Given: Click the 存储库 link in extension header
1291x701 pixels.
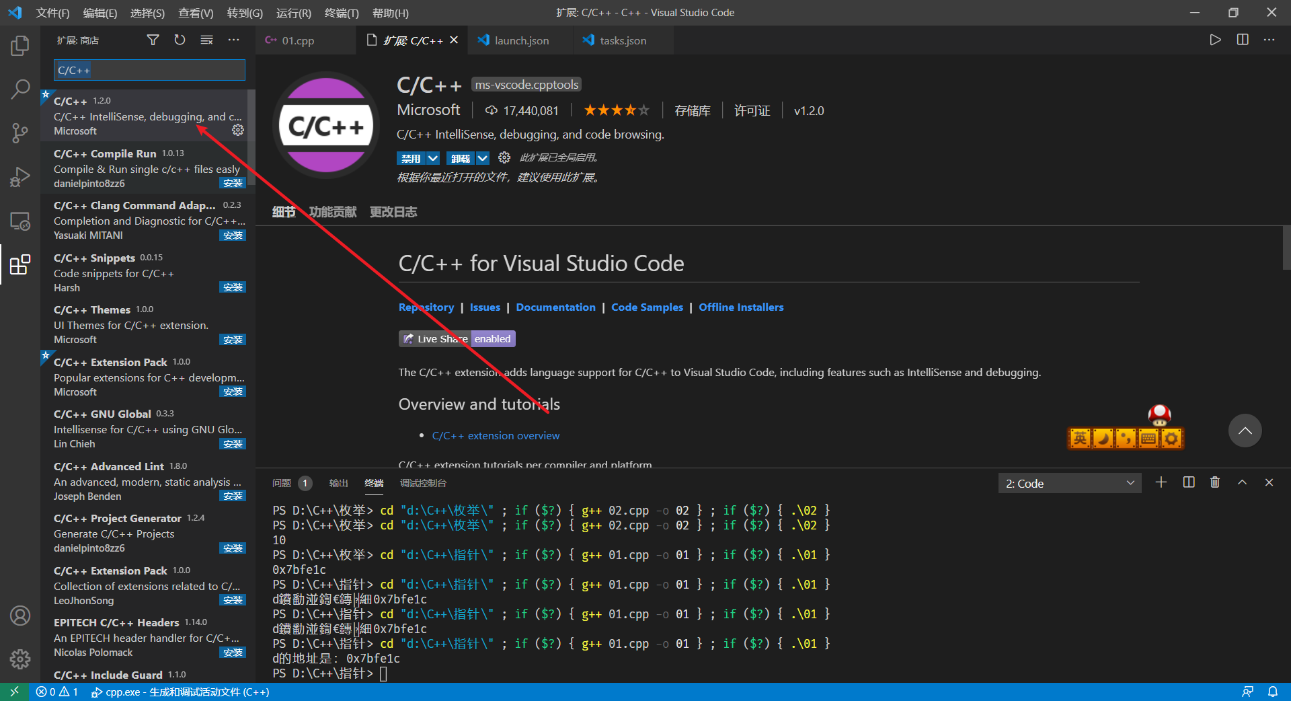Looking at the screenshot, I should pyautogui.click(x=693, y=110).
